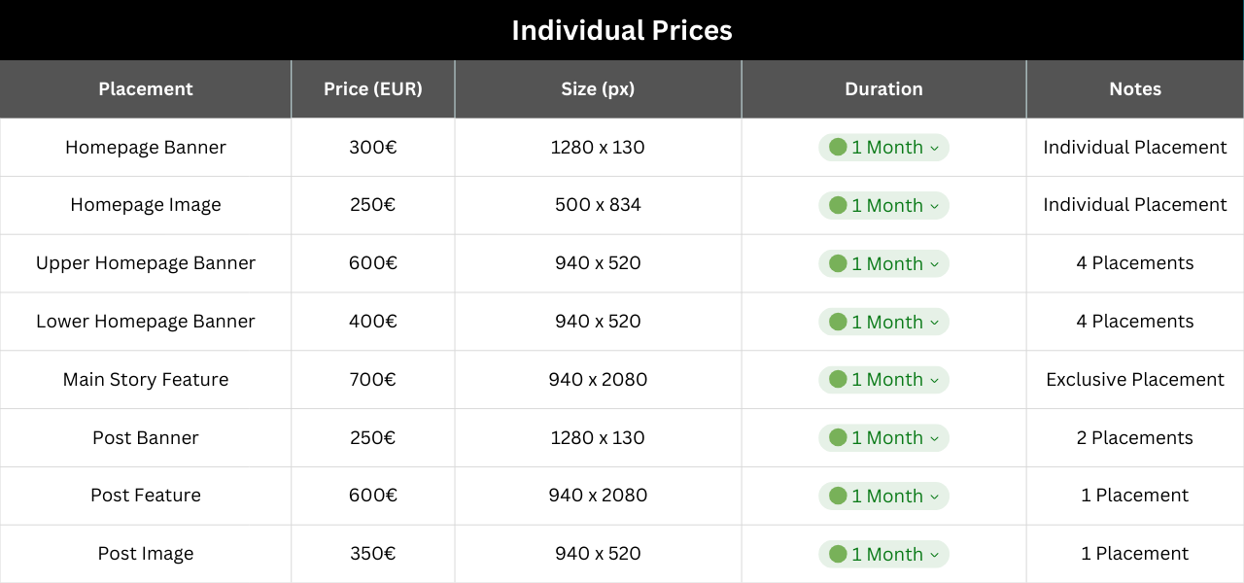Viewport: 1244px width, 583px height.
Task: Open Upper Homepage Banner duration selector
Action: pyautogui.click(x=883, y=263)
